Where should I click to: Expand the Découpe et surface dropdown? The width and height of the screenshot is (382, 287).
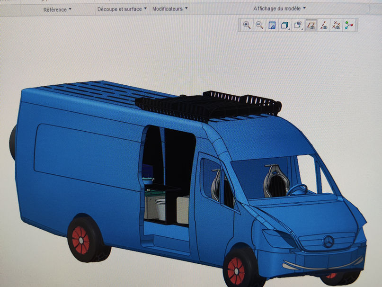[122, 9]
